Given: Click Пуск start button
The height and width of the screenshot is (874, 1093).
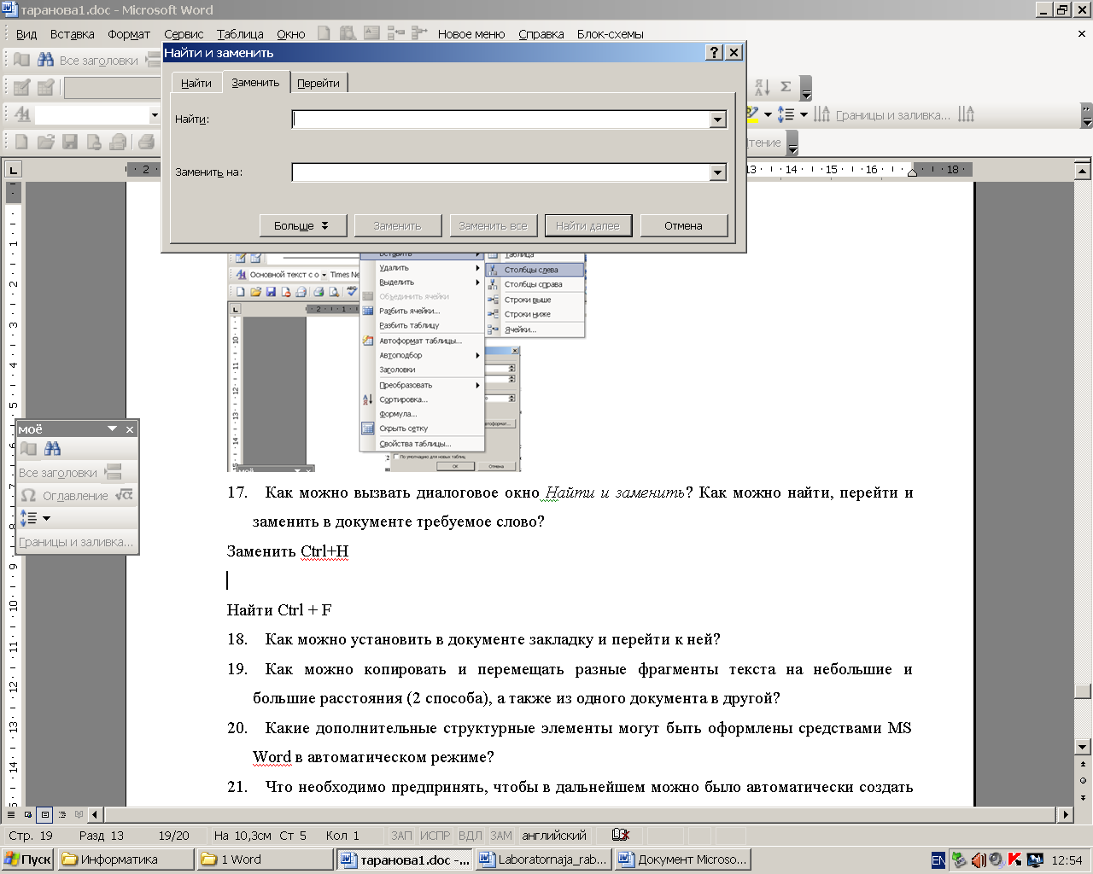Looking at the screenshot, I should 28,859.
